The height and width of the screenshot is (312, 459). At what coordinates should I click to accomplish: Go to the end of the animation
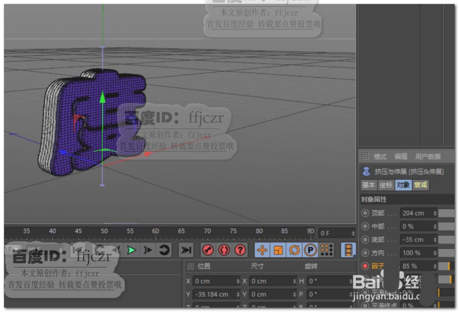pyautogui.click(x=186, y=250)
